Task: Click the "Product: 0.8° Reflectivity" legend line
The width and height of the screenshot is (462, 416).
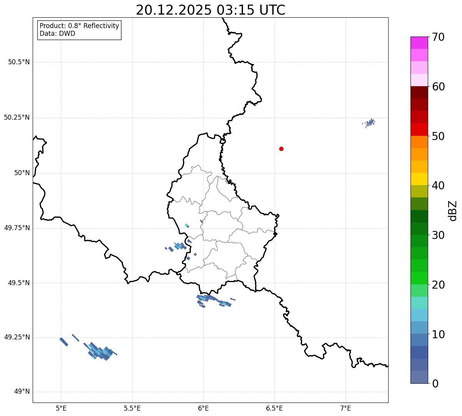Action: (80, 26)
